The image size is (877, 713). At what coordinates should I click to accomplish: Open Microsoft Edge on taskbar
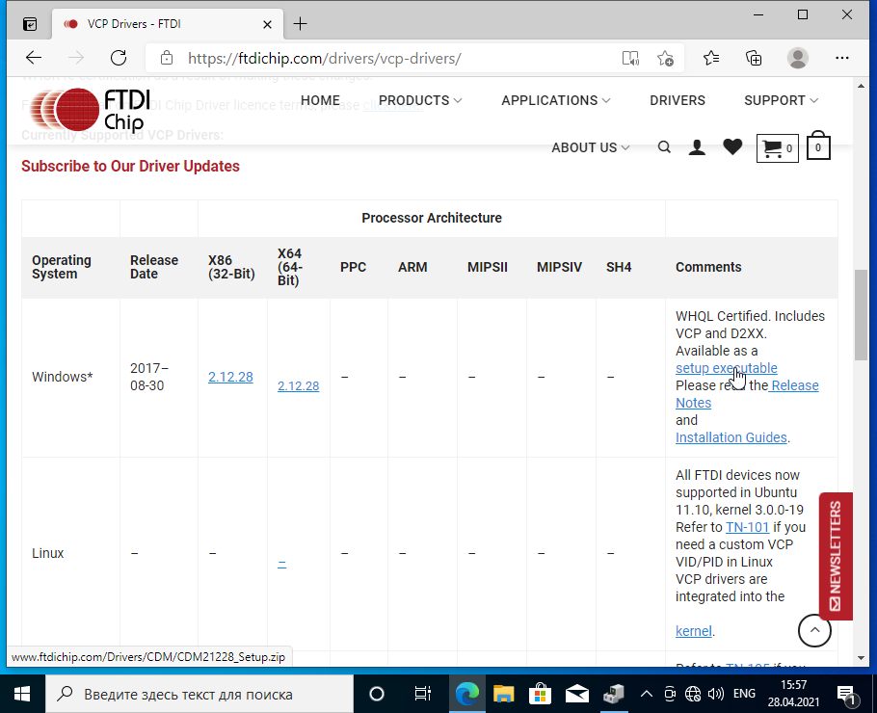(467, 694)
